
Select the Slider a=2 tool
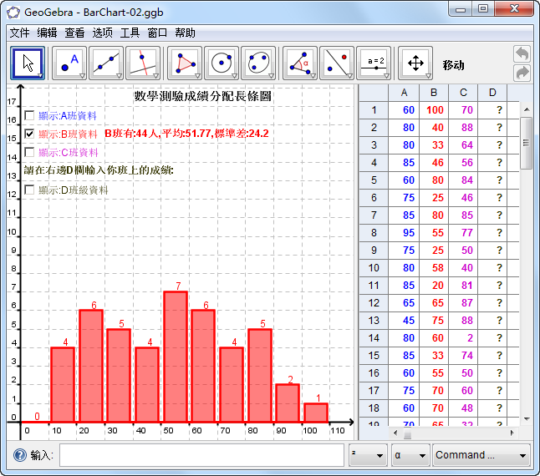[x=374, y=63]
